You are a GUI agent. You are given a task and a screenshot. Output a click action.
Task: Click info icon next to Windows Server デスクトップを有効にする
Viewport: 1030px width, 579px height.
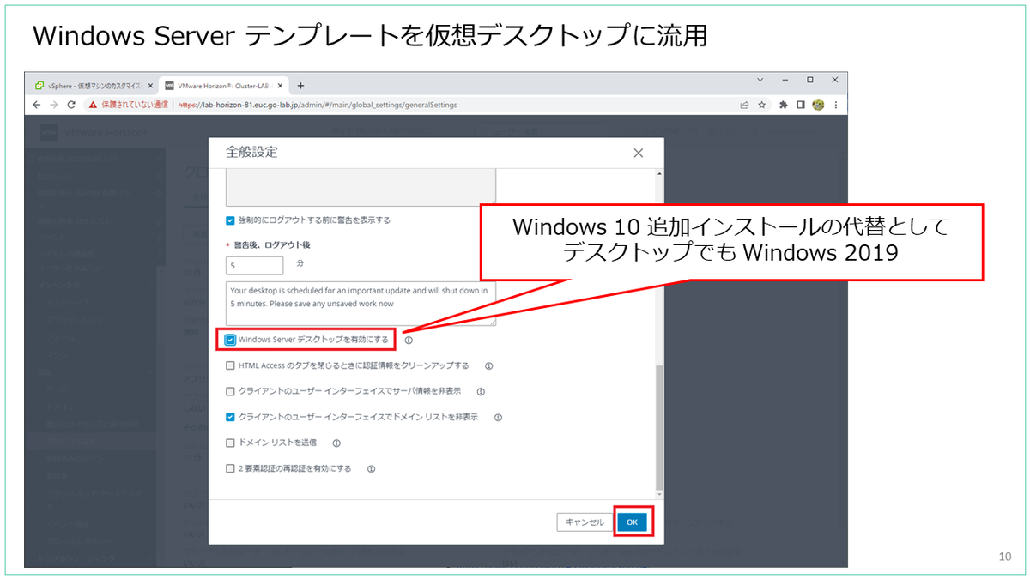click(x=409, y=340)
